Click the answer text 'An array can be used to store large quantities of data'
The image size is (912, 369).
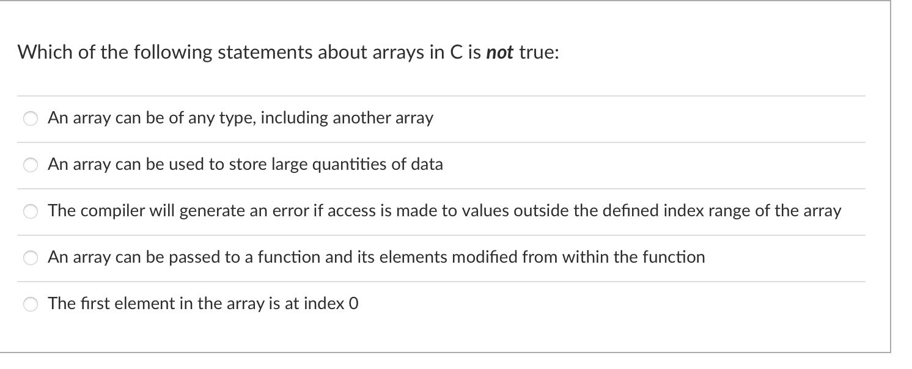coord(246,164)
